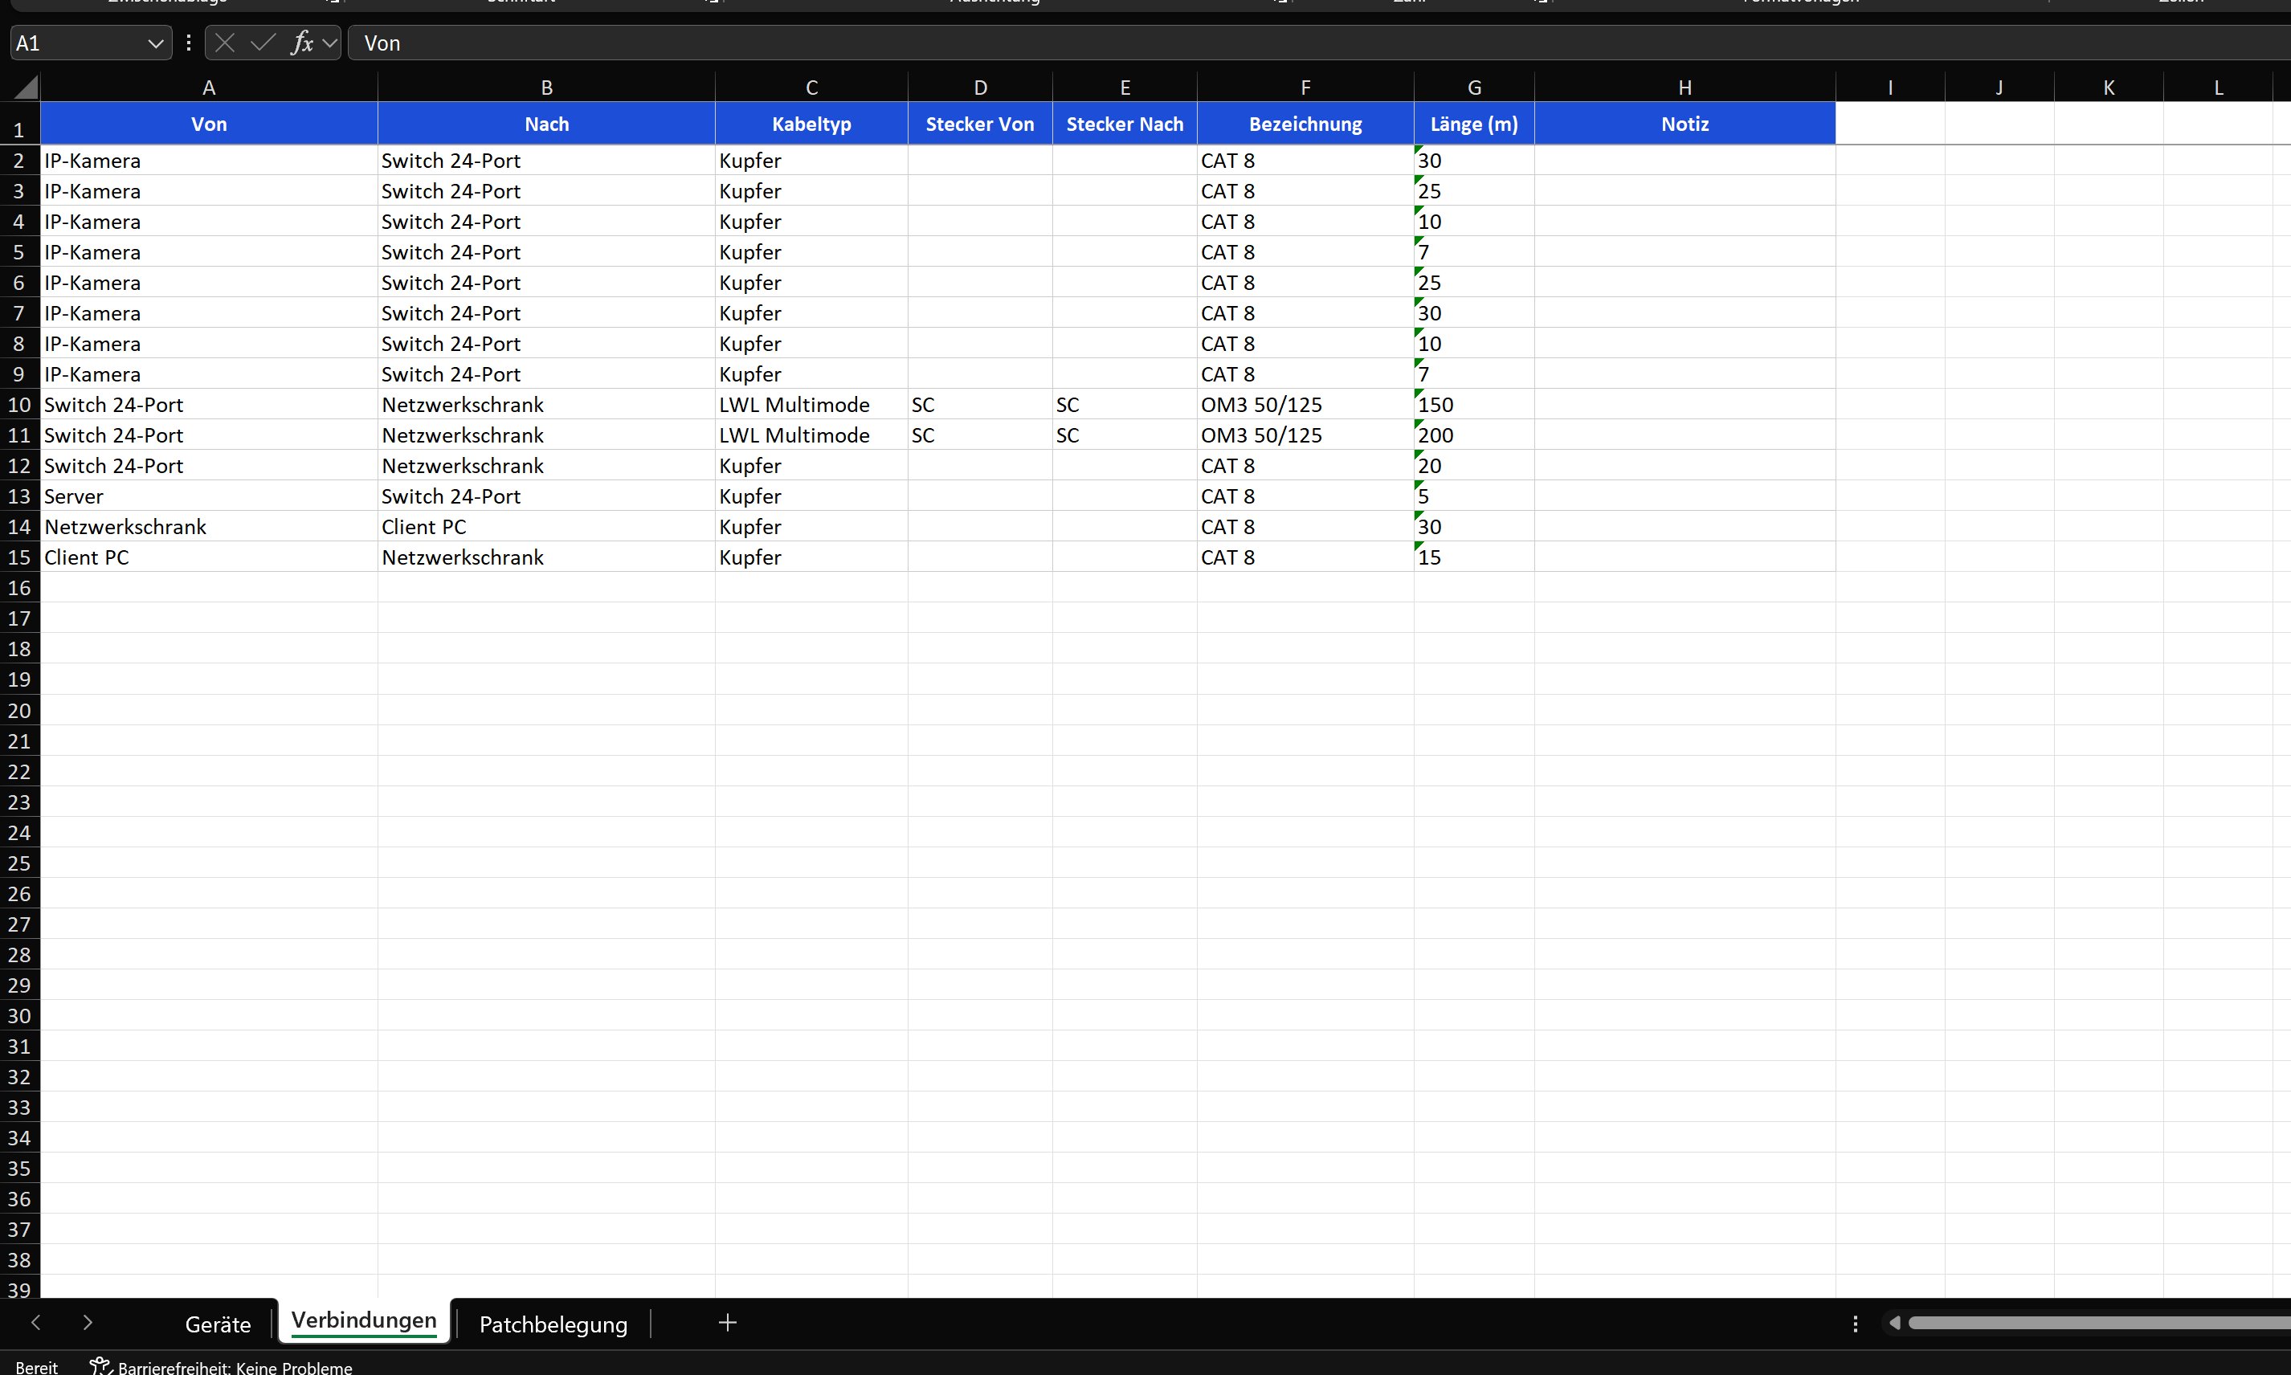Click the three-dot handle beside the horizontal scrollbar
The width and height of the screenshot is (2291, 1375).
point(1856,1323)
